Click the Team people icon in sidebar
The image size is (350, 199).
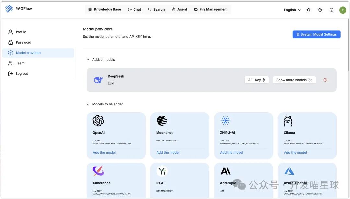pos(11,63)
